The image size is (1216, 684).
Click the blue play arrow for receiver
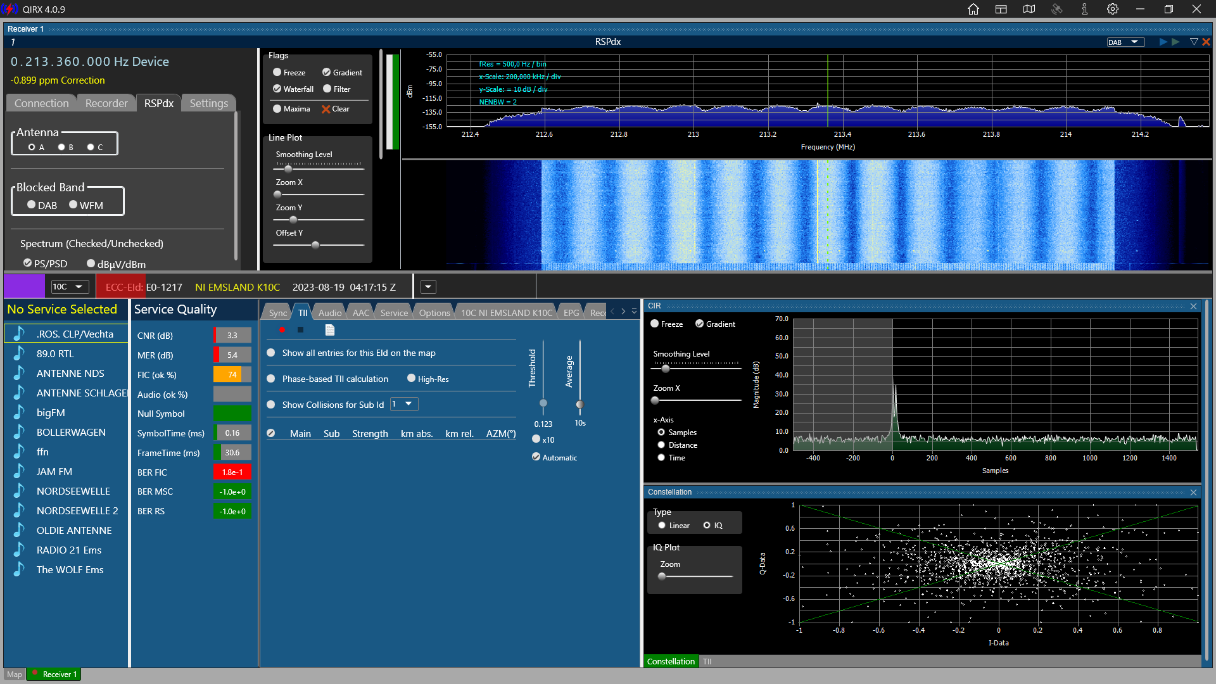1163,42
